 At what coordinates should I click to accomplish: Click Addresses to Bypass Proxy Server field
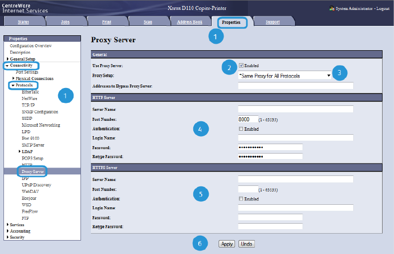point(296,86)
